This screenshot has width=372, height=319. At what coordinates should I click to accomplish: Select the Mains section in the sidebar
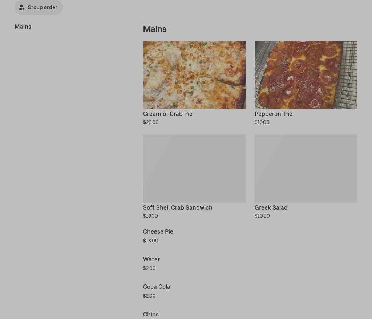click(x=23, y=27)
